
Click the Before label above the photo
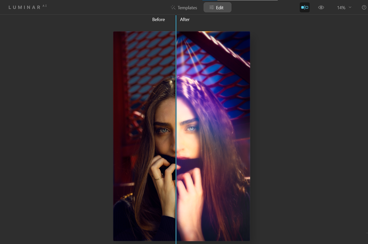point(159,20)
